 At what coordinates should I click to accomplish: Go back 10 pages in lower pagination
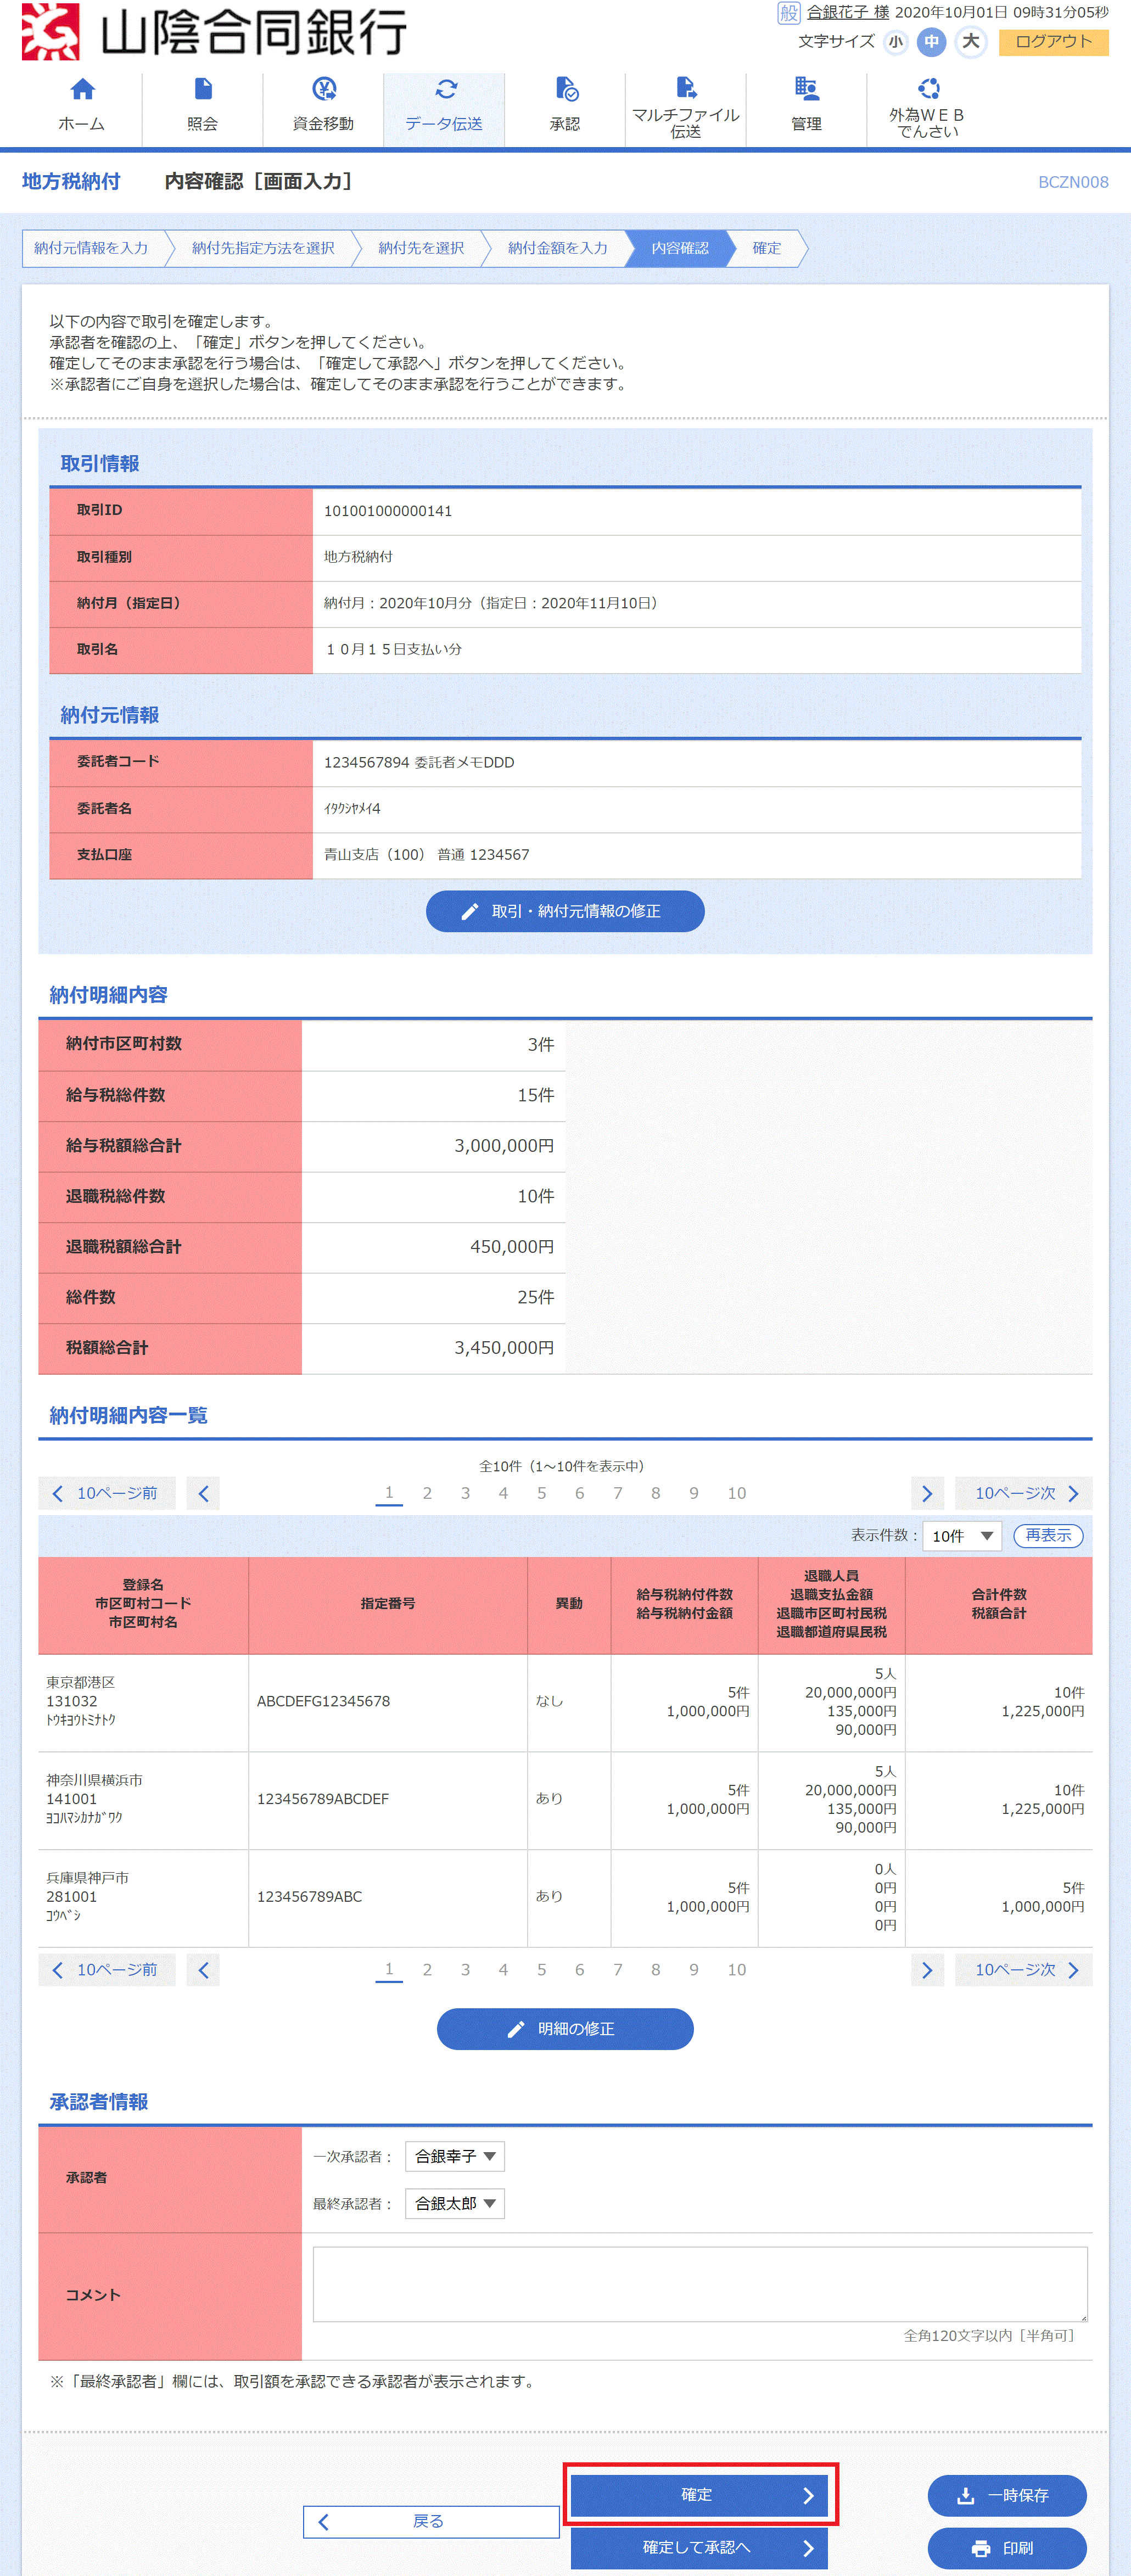tap(106, 1969)
